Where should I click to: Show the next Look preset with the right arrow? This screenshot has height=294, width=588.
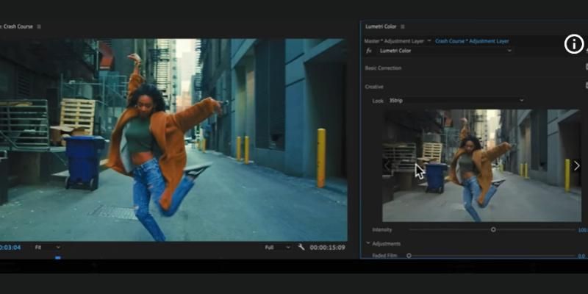pos(576,165)
